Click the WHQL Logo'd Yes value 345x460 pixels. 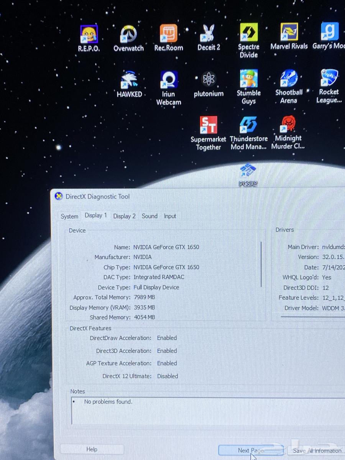[x=327, y=278]
